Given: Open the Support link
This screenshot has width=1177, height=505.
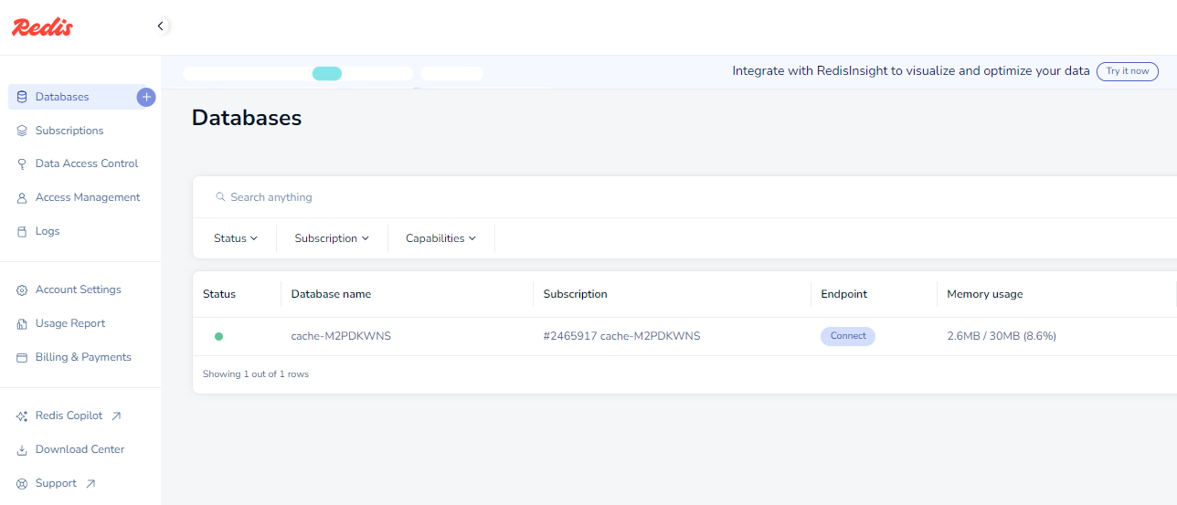Looking at the screenshot, I should (56, 483).
